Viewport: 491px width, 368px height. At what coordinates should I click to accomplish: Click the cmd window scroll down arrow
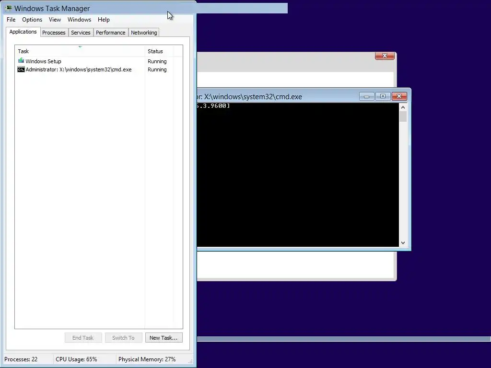click(x=403, y=243)
